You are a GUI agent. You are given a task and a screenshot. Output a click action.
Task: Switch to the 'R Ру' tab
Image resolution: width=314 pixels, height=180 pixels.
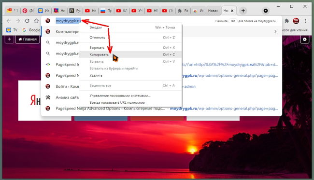click(x=75, y=11)
